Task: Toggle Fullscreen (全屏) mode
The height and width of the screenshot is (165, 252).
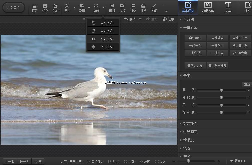Action: 129,161
